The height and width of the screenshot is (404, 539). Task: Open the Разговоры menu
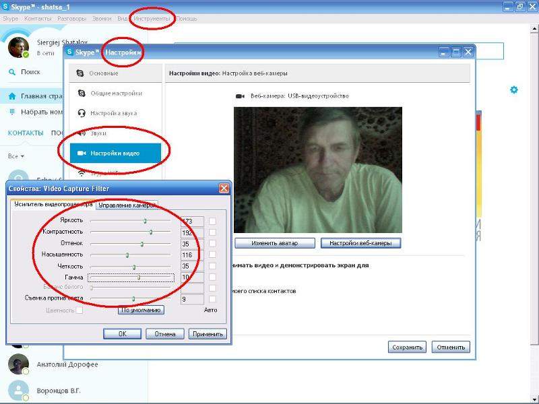point(72,19)
